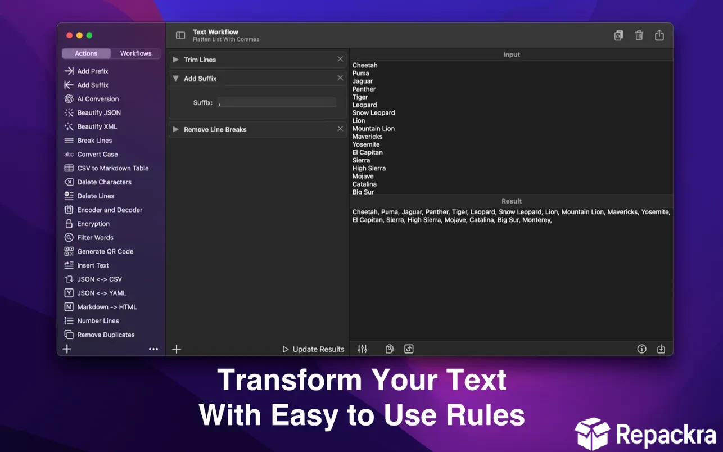
Task: Click the Convert Case abc icon
Action: pos(69,154)
